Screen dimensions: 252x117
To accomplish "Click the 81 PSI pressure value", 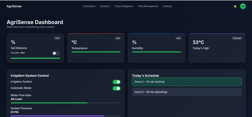I will click(15, 112).
